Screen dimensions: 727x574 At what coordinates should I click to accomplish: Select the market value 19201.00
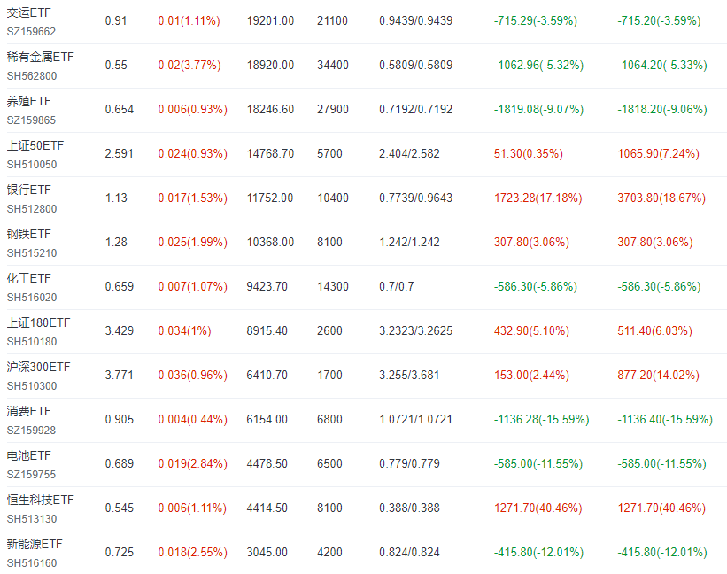[270, 21]
